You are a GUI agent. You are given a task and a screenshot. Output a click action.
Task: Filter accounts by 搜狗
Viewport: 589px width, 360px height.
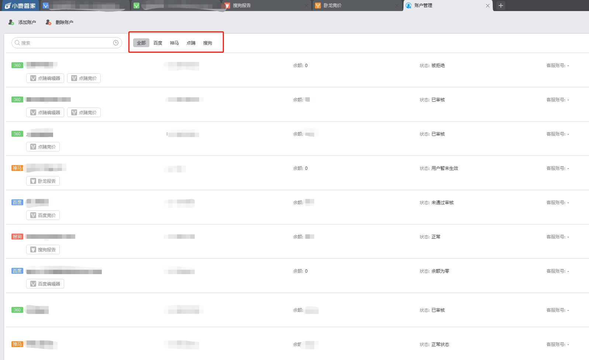[208, 43]
